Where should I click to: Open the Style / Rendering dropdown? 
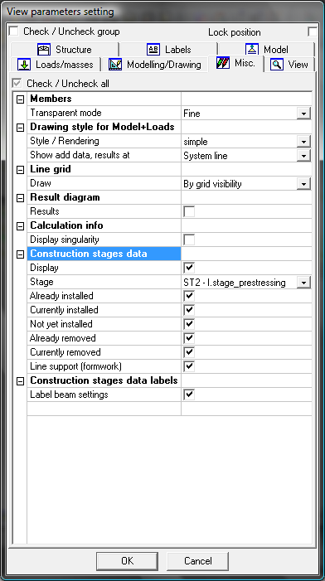(303, 142)
